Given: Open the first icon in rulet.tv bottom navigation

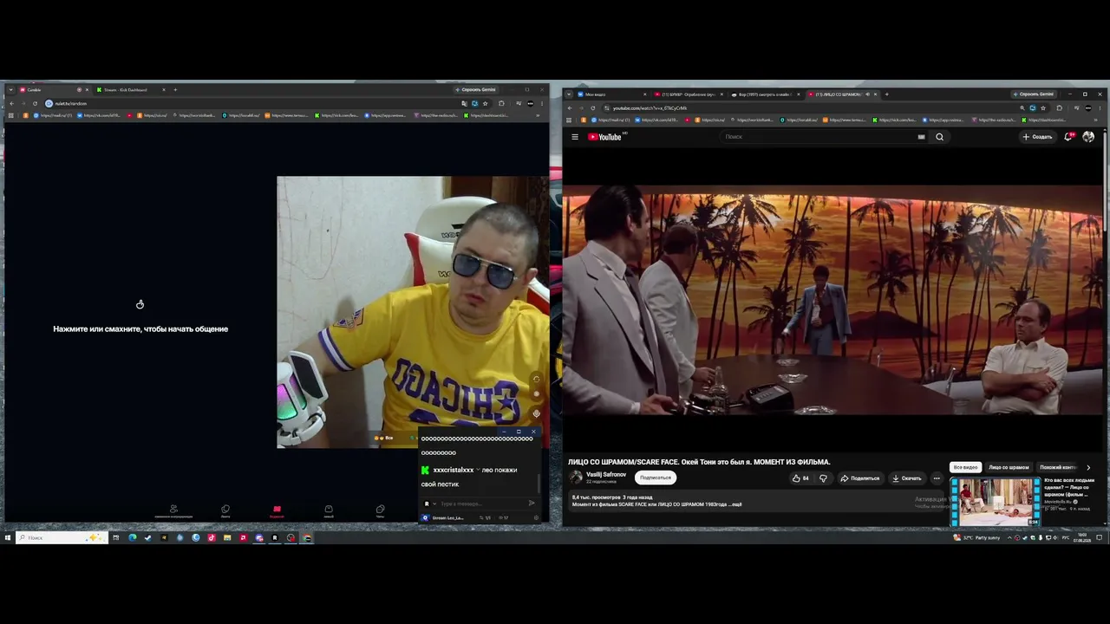Looking at the screenshot, I should coord(173,511).
